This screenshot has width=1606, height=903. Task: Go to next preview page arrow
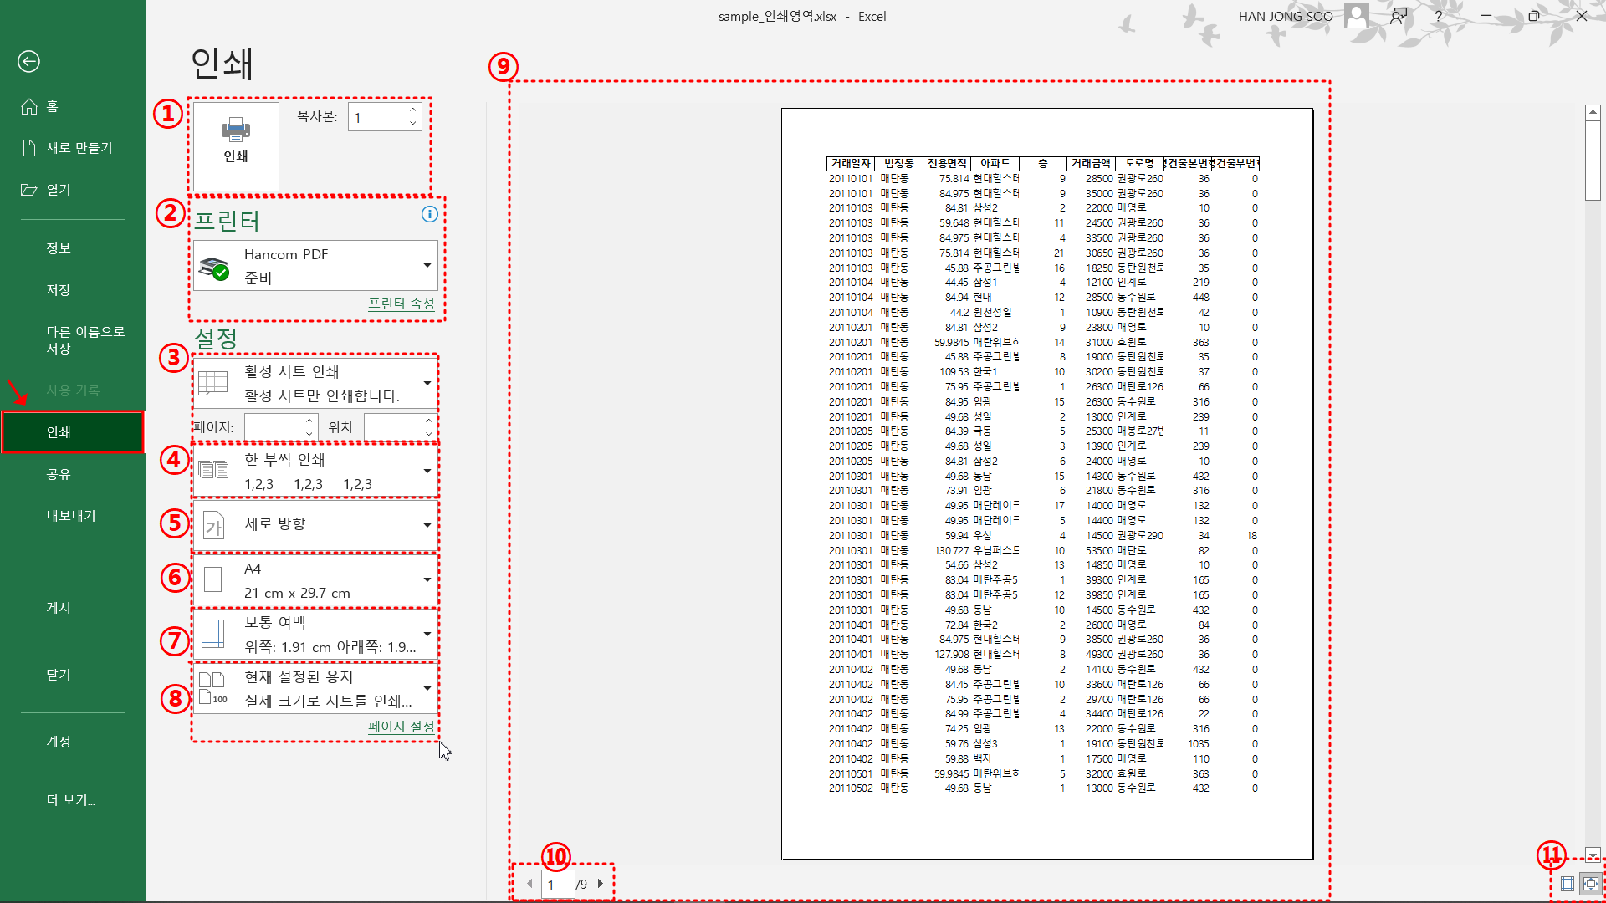coord(601,884)
